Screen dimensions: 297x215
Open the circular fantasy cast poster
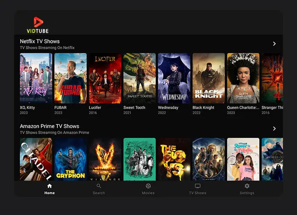coord(209,159)
